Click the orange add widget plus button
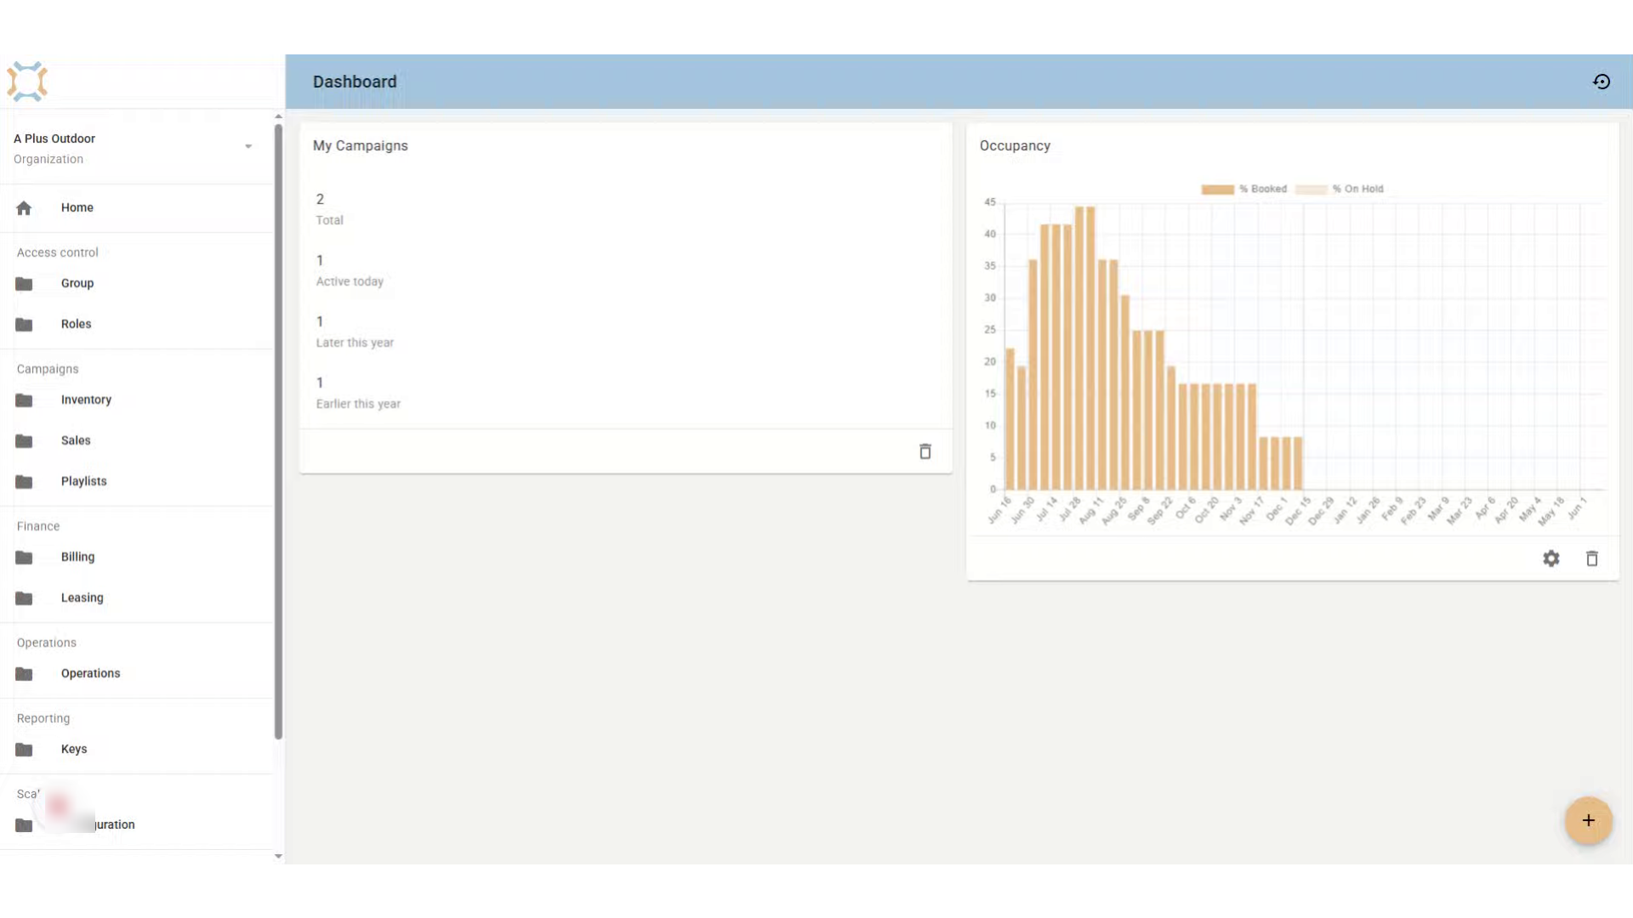This screenshot has width=1633, height=918. click(x=1588, y=820)
